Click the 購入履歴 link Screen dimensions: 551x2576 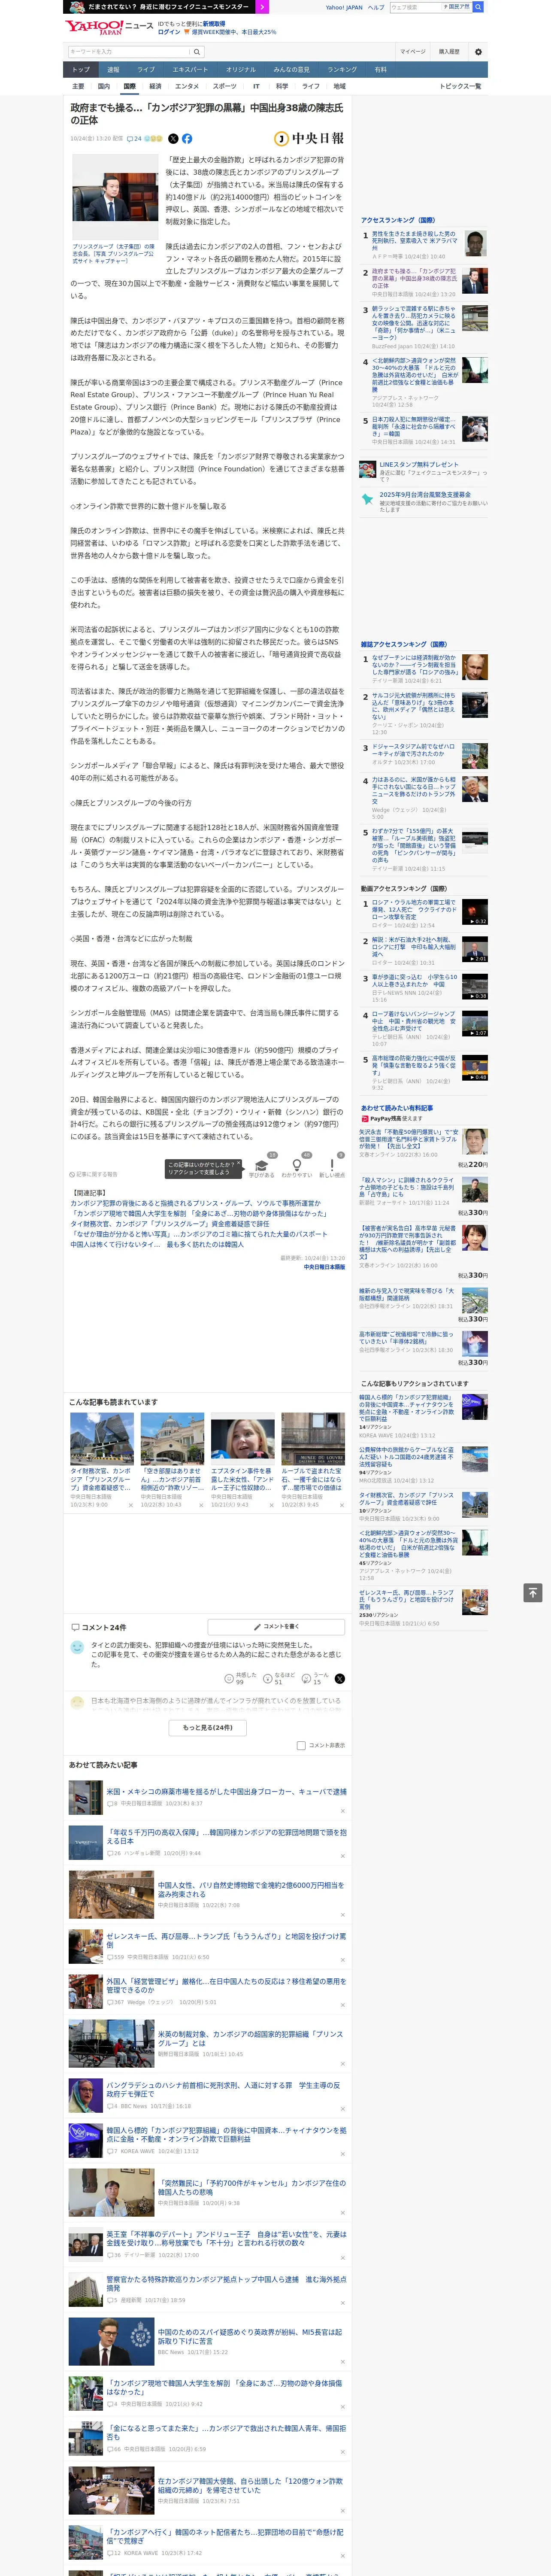(x=449, y=52)
